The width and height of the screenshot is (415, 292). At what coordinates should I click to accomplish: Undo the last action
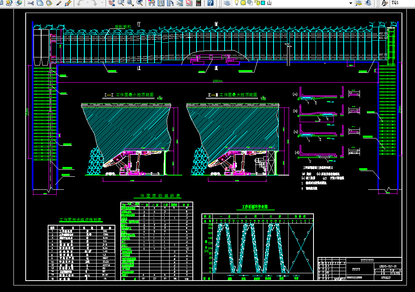coord(80,3)
